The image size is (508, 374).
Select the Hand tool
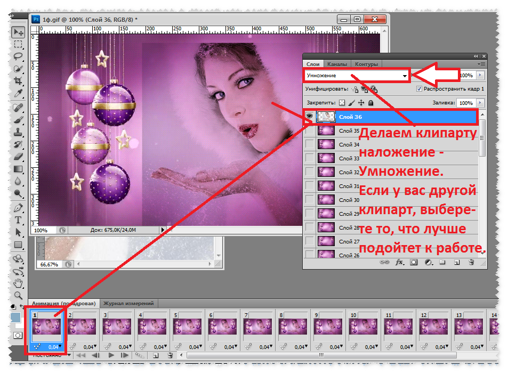pyautogui.click(x=18, y=283)
